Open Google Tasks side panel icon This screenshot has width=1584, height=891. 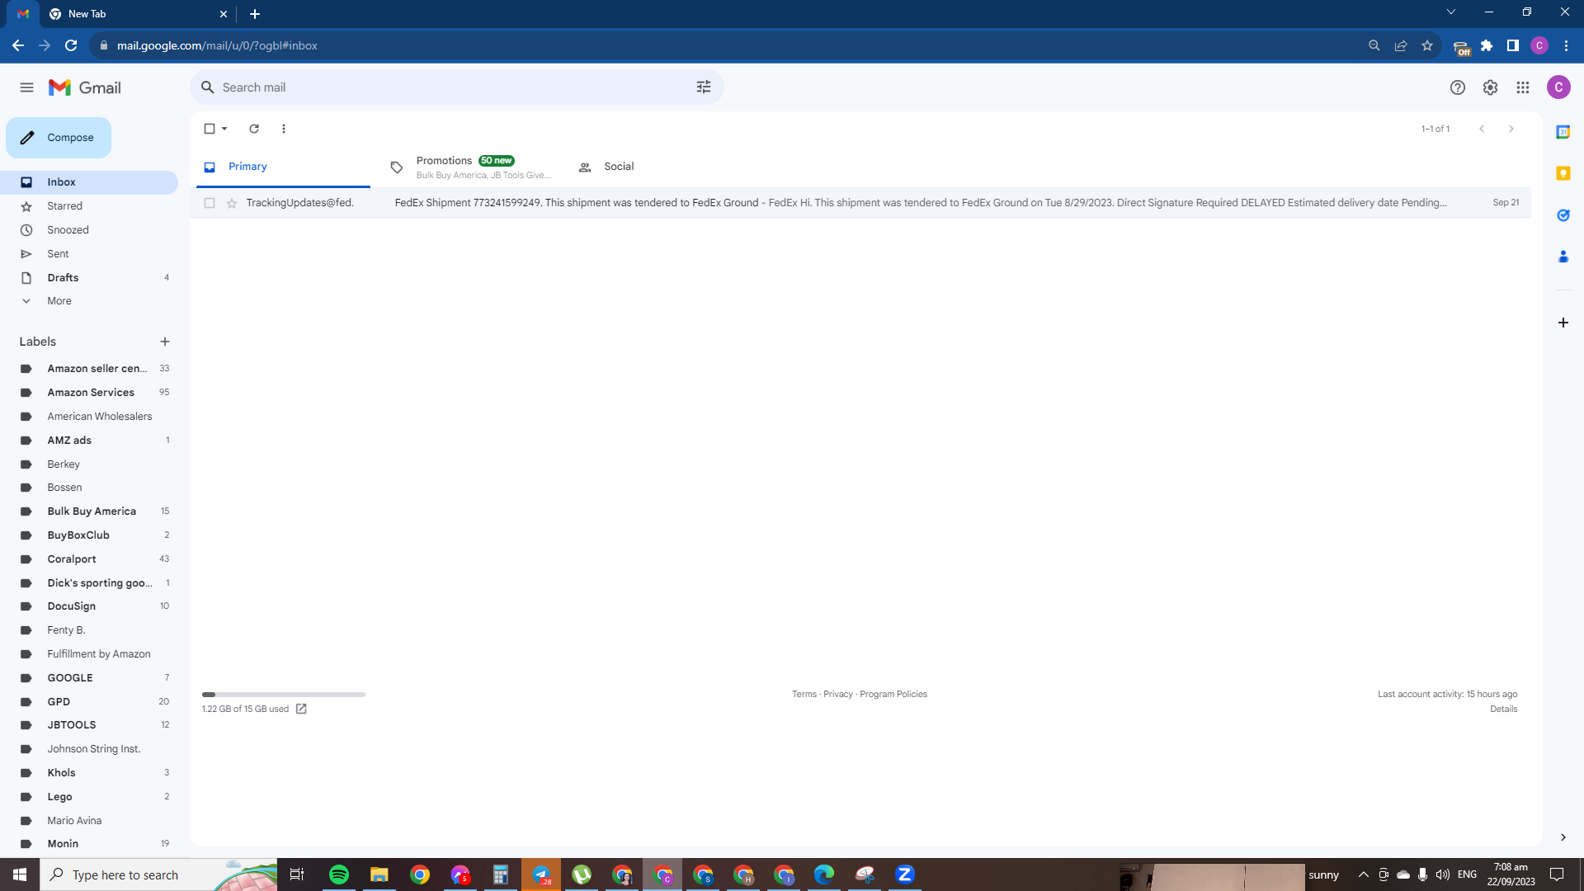point(1563,215)
